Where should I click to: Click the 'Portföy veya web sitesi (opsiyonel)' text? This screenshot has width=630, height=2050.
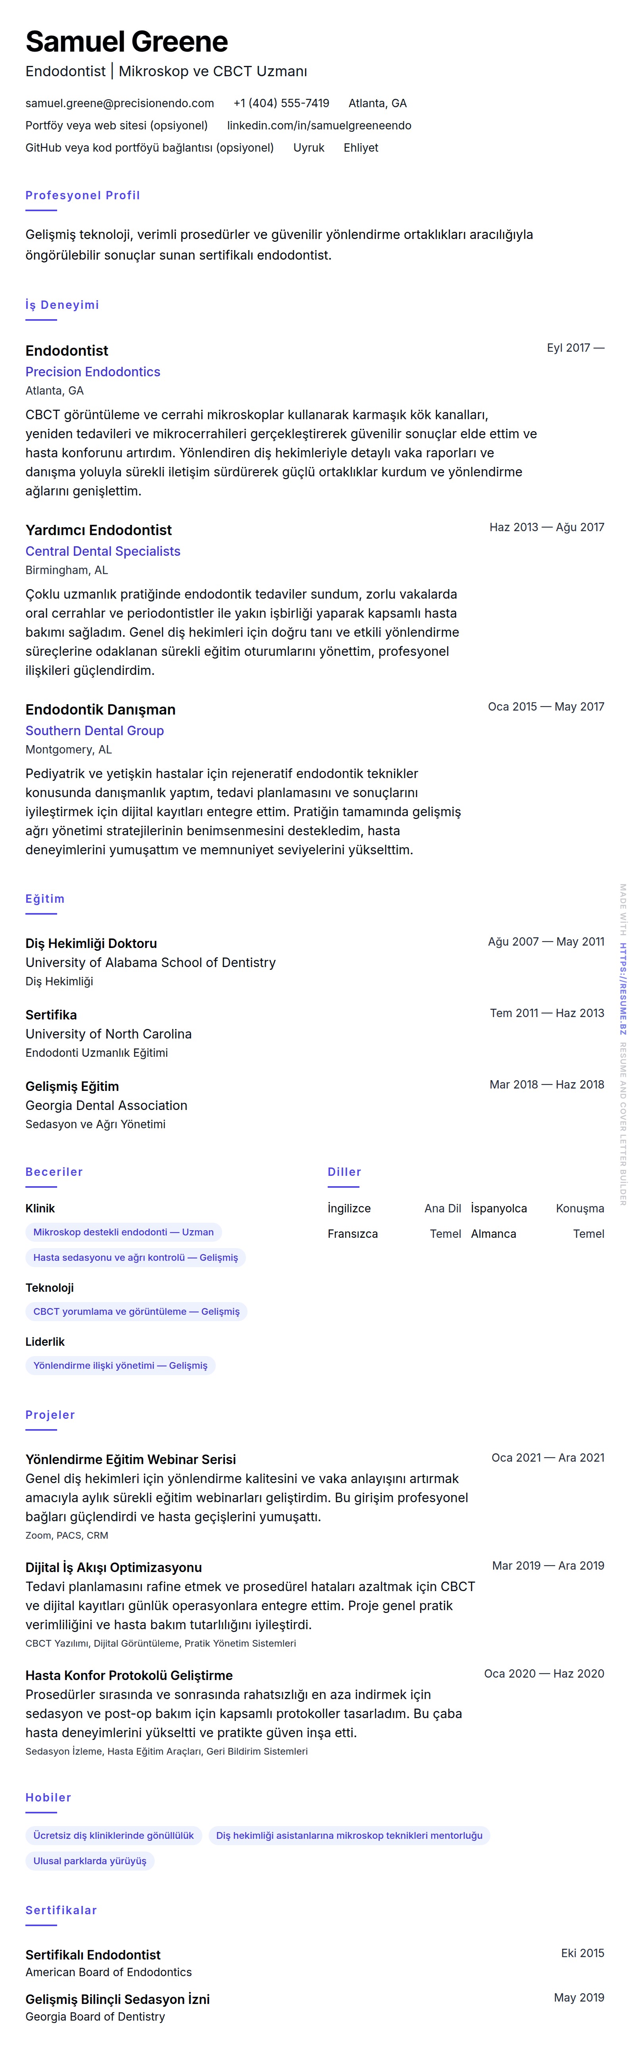[x=116, y=126]
